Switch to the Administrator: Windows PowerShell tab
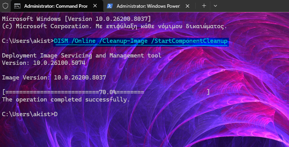 (148, 6)
